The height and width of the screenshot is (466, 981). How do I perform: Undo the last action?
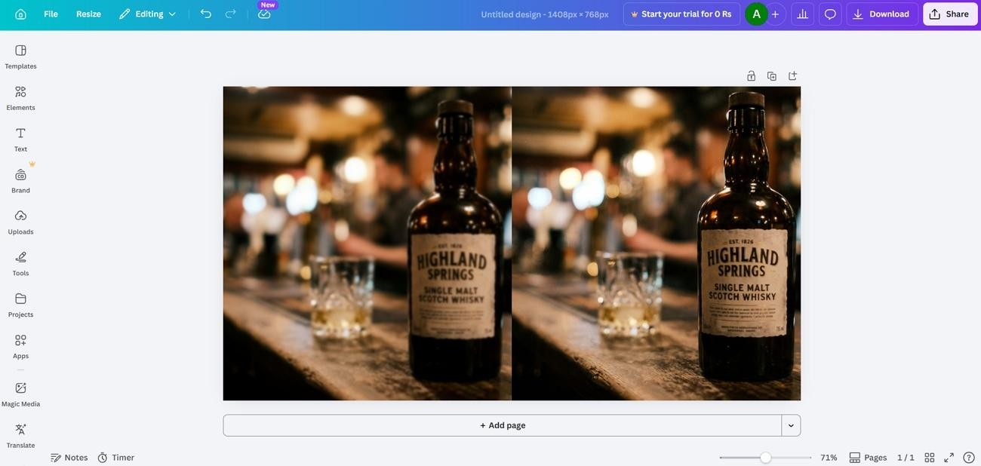(x=205, y=14)
